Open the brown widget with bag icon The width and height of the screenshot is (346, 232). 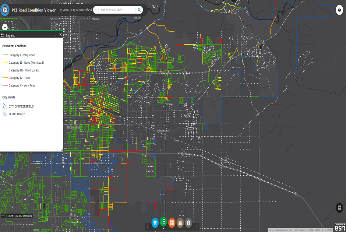click(x=180, y=222)
